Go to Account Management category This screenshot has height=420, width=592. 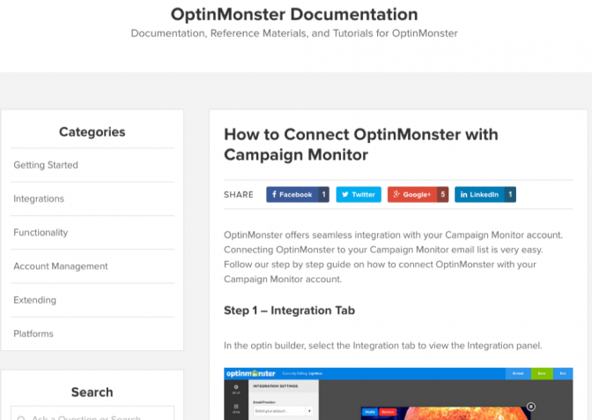[61, 266]
